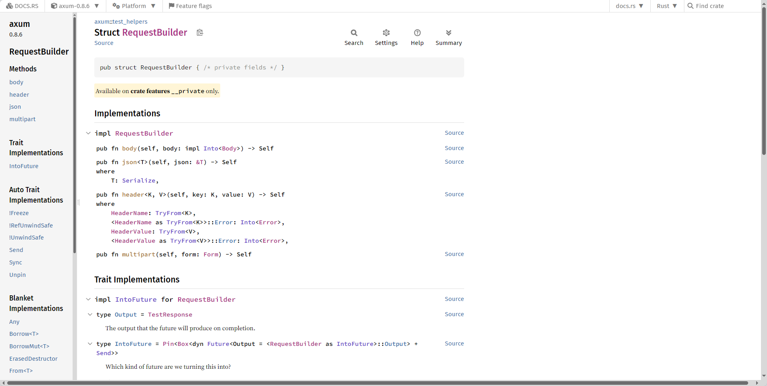Copy the RequestBuilder item path icon
This screenshot has height=386, width=767.
(x=200, y=33)
